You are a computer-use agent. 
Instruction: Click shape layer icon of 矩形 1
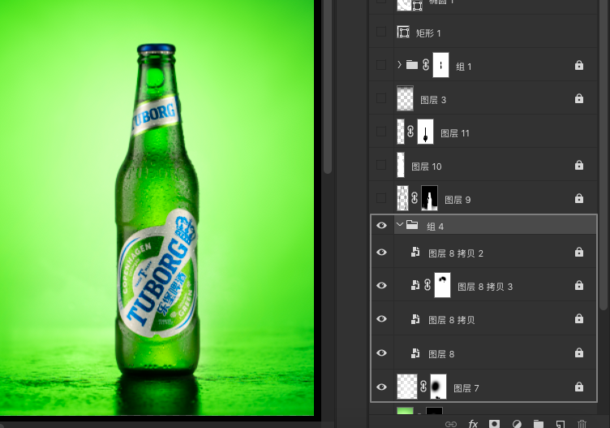(x=403, y=32)
